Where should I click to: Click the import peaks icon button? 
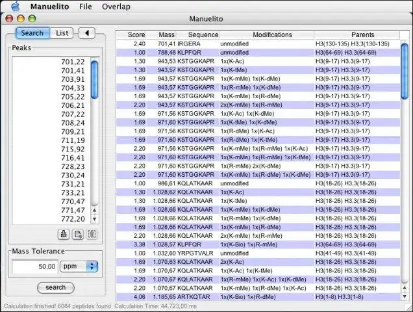click(x=64, y=234)
